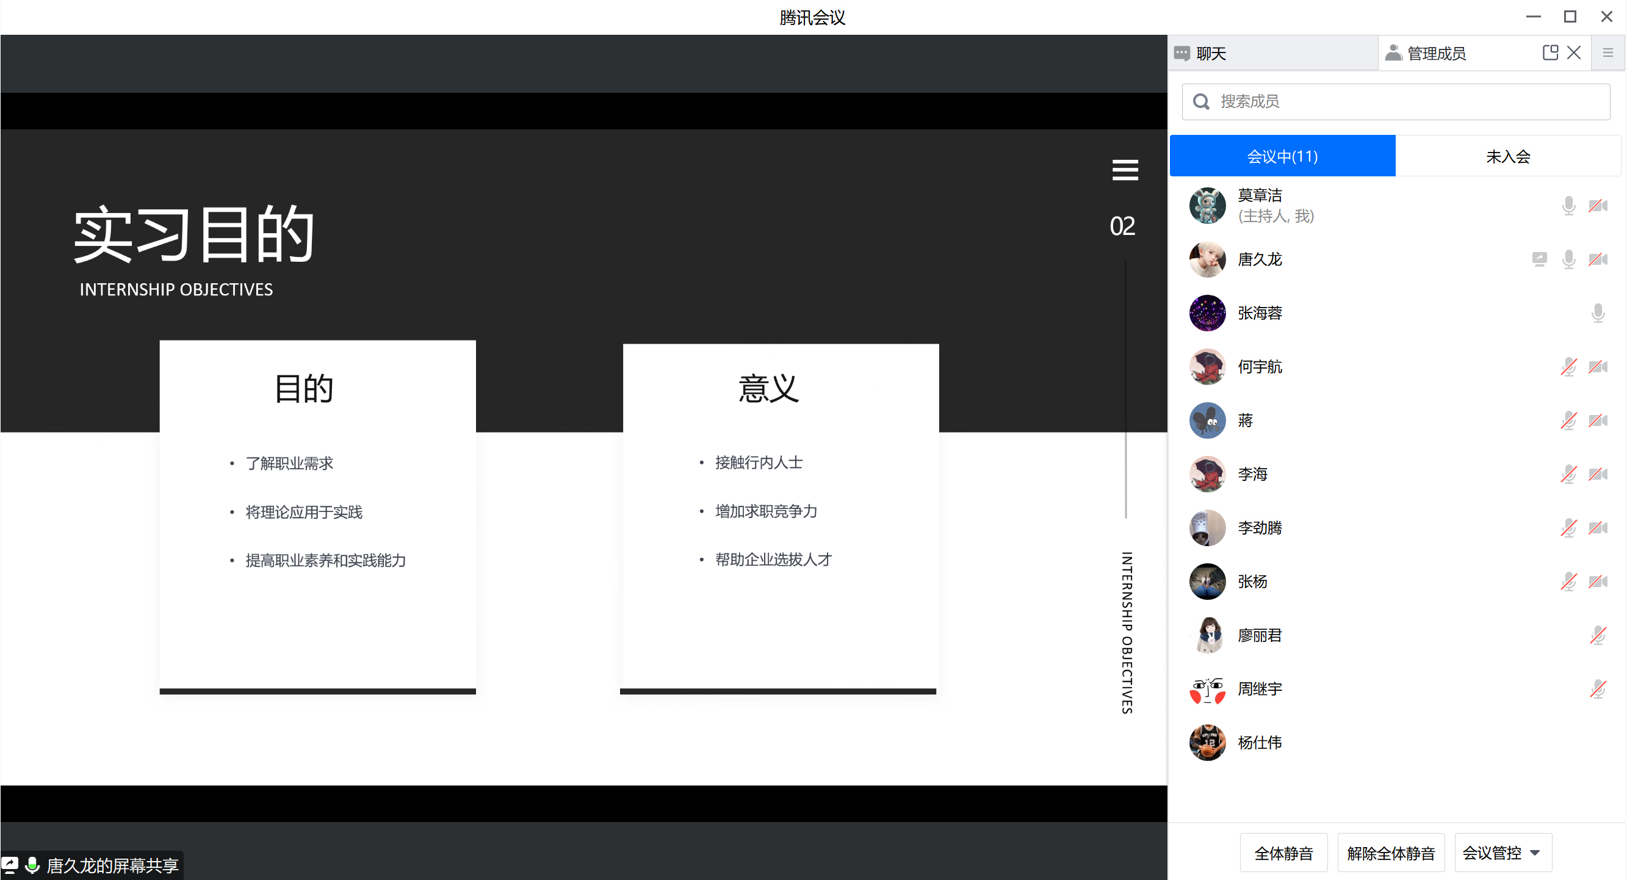The image size is (1627, 880).
Task: Mute 张海蓉's microphone
Action: pos(1598,312)
